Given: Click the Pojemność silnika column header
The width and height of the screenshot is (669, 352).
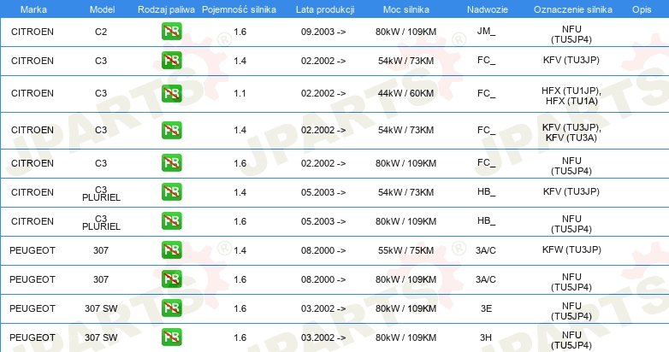Looking at the screenshot, I should click(239, 9).
